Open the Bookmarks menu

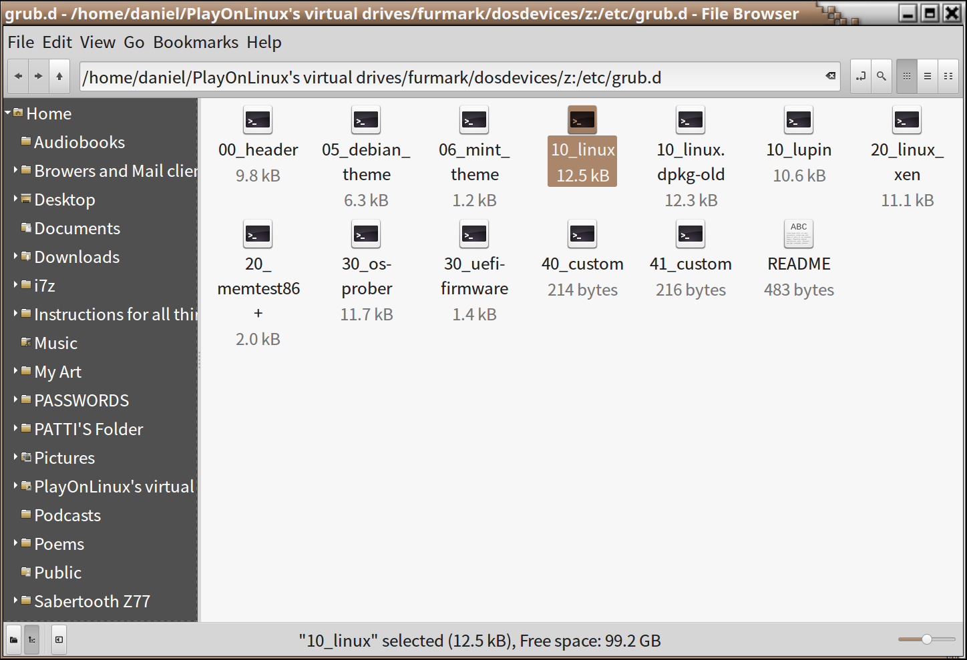click(x=196, y=42)
